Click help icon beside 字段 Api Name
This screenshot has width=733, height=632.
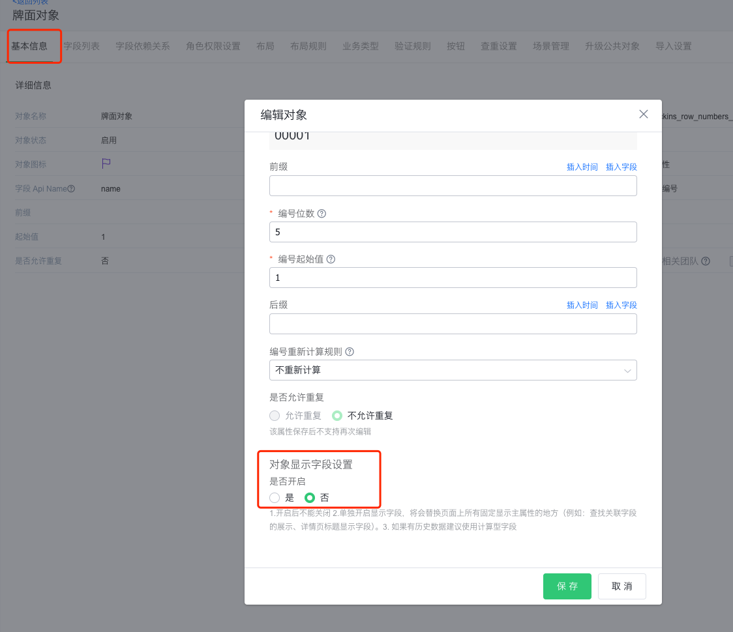coord(71,189)
